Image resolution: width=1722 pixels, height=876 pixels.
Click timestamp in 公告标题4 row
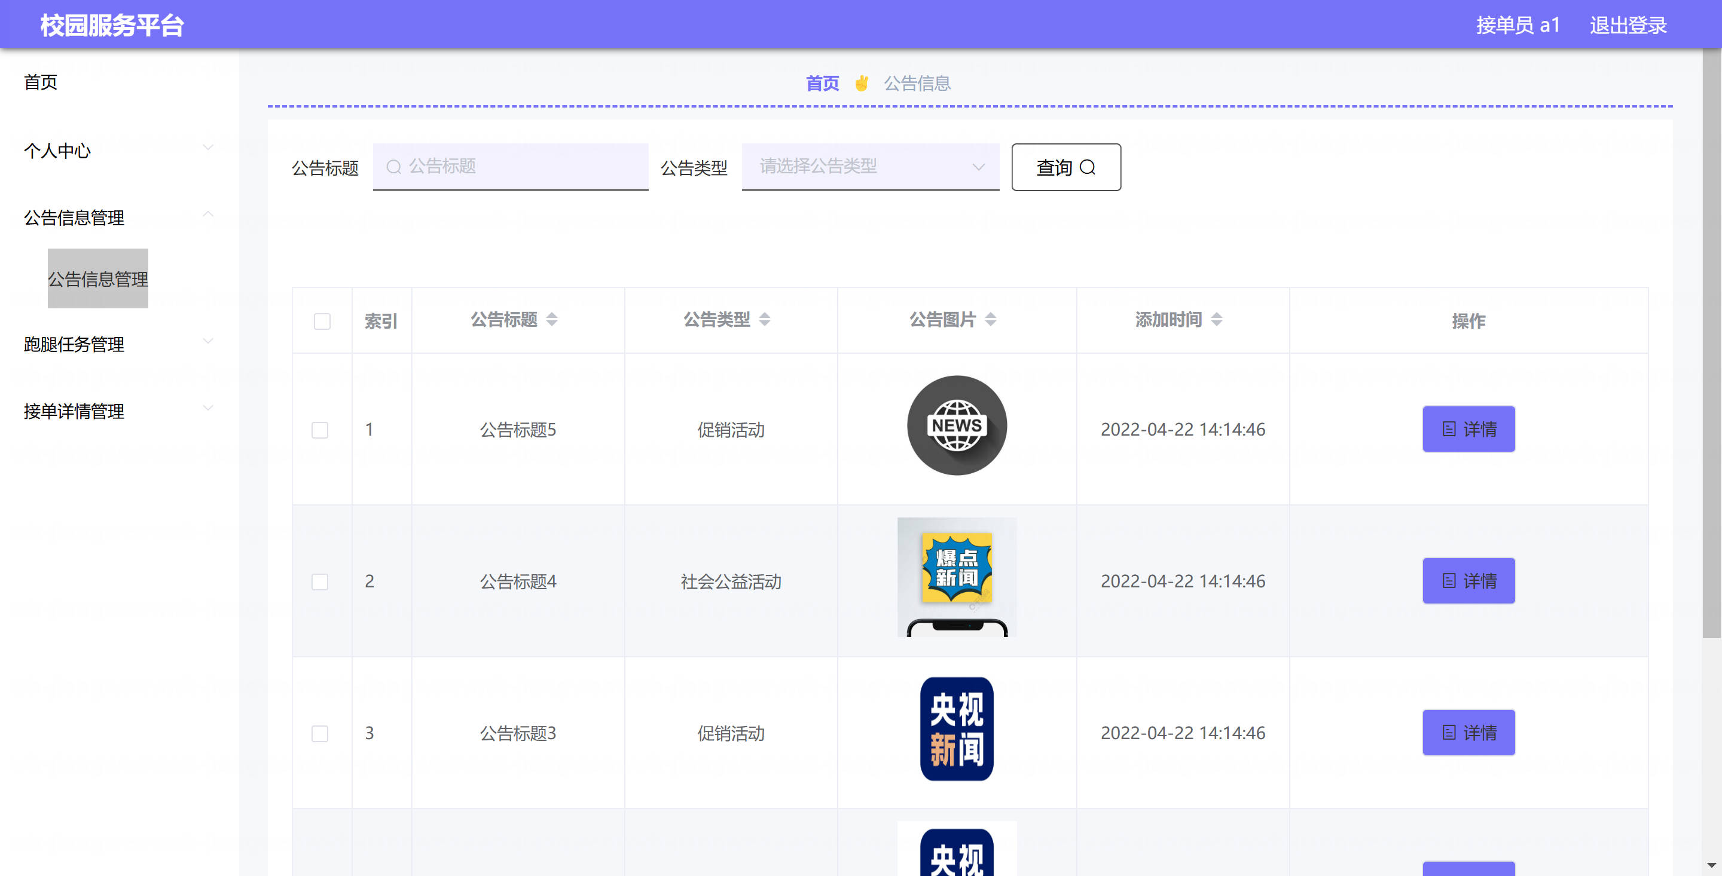pos(1183,581)
